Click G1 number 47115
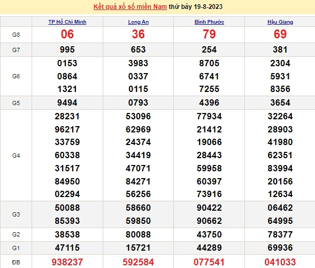 pyautogui.click(x=67, y=248)
